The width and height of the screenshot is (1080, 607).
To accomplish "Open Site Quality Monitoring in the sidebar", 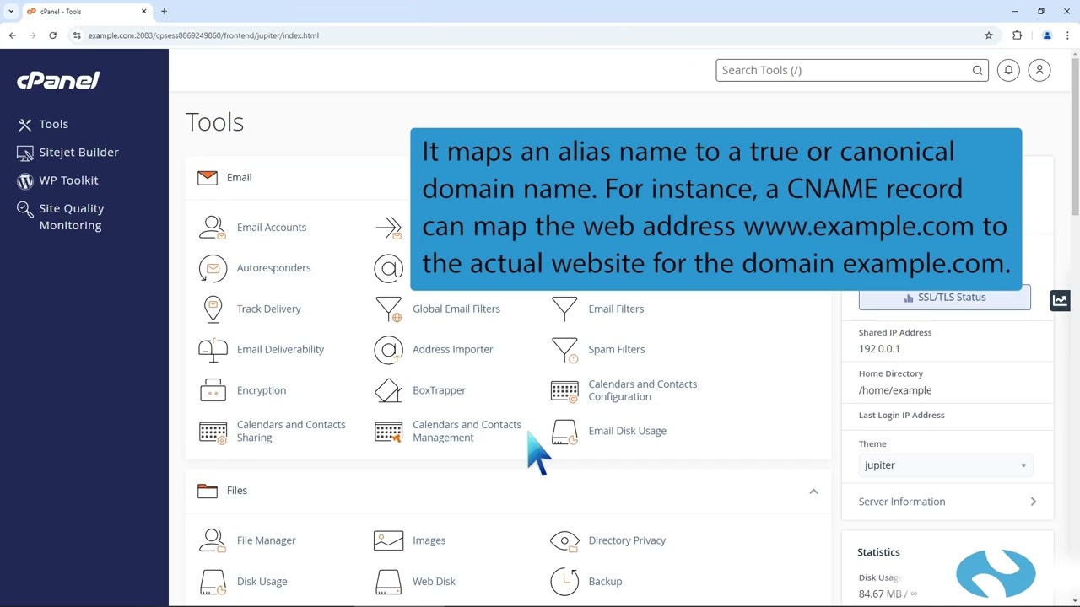I will 60,217.
